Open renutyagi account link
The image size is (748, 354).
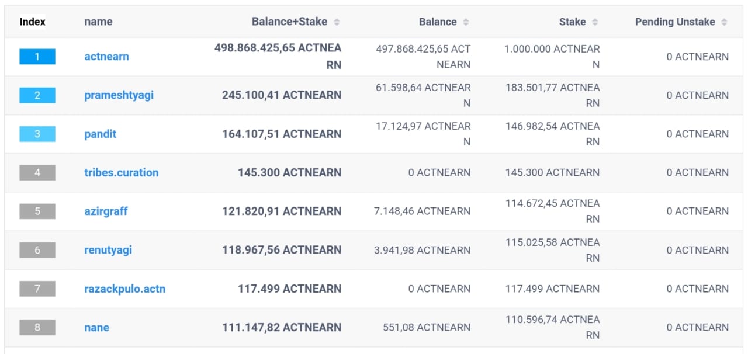[108, 250]
